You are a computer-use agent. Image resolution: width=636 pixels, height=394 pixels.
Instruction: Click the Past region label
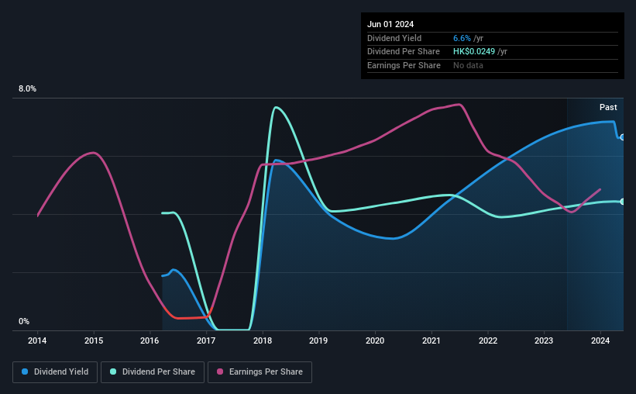click(x=608, y=107)
